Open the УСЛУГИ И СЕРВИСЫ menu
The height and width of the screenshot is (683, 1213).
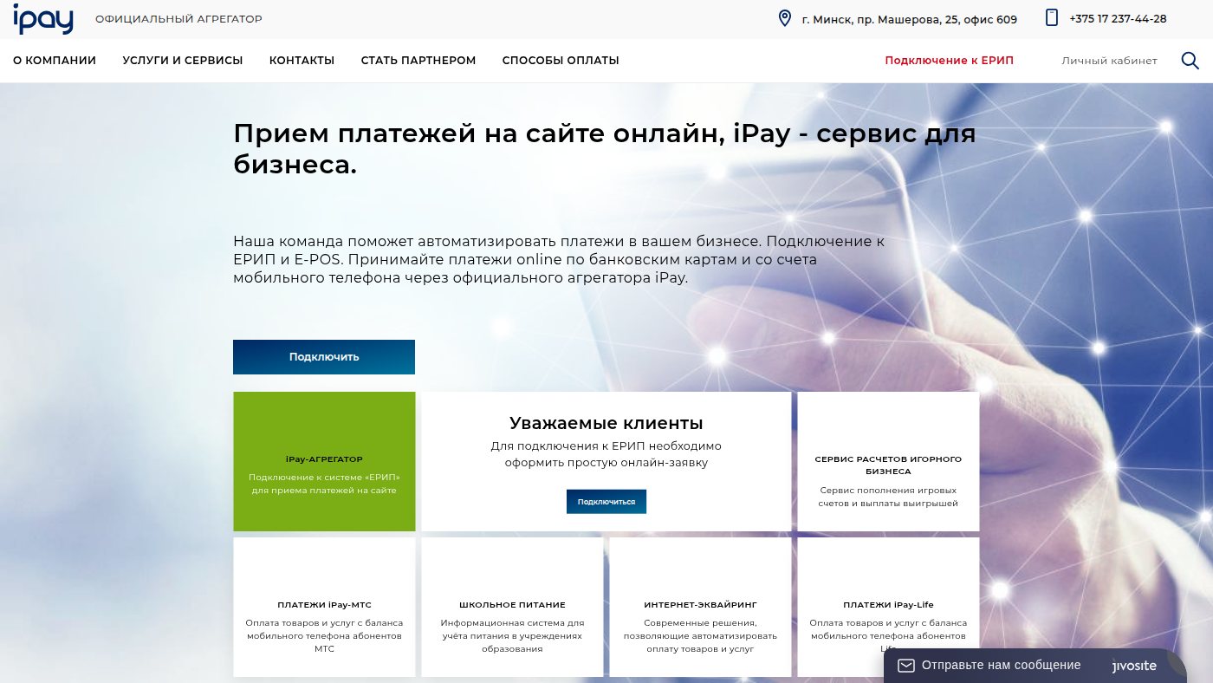coord(183,61)
